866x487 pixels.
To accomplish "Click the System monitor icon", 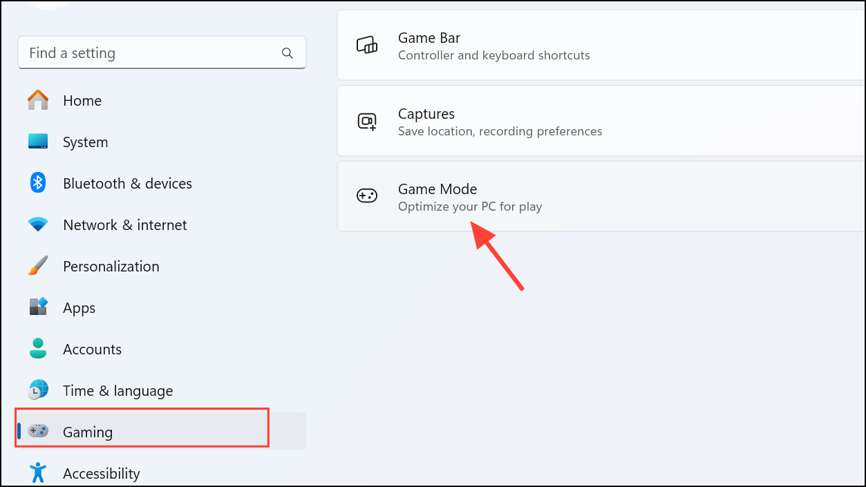I will pos(38,142).
